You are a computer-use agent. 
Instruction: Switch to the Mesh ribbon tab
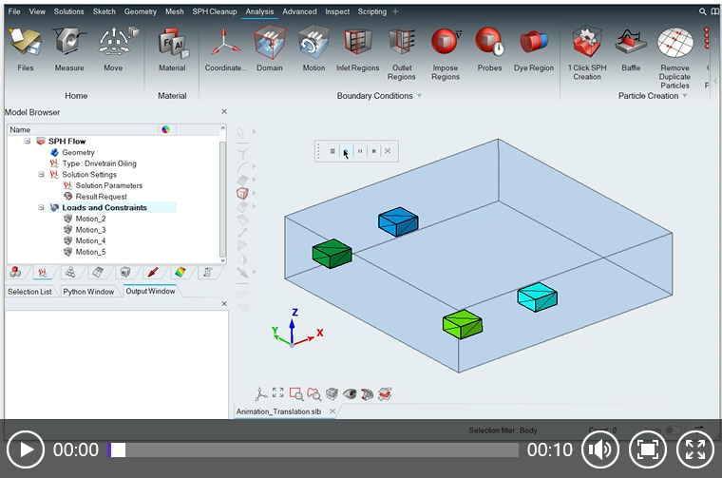[x=174, y=11]
